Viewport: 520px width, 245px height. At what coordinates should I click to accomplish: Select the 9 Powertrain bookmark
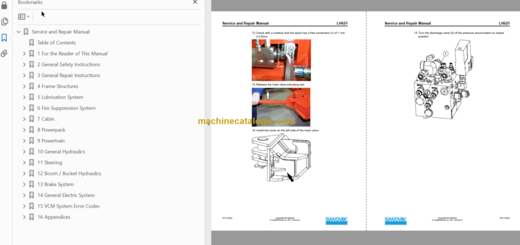click(x=51, y=141)
